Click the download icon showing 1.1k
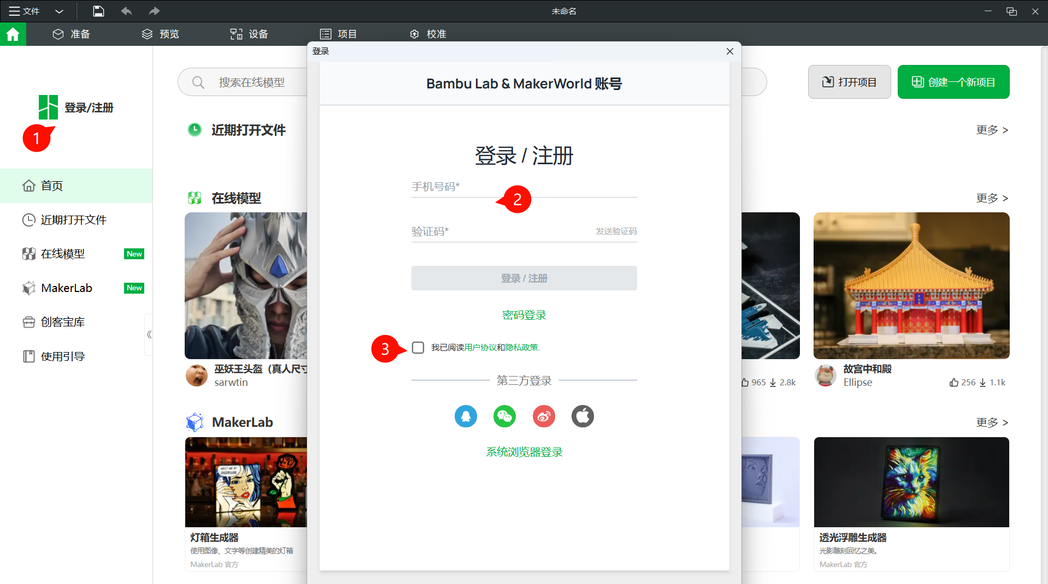Viewport: 1048px width, 584px height. (x=982, y=383)
